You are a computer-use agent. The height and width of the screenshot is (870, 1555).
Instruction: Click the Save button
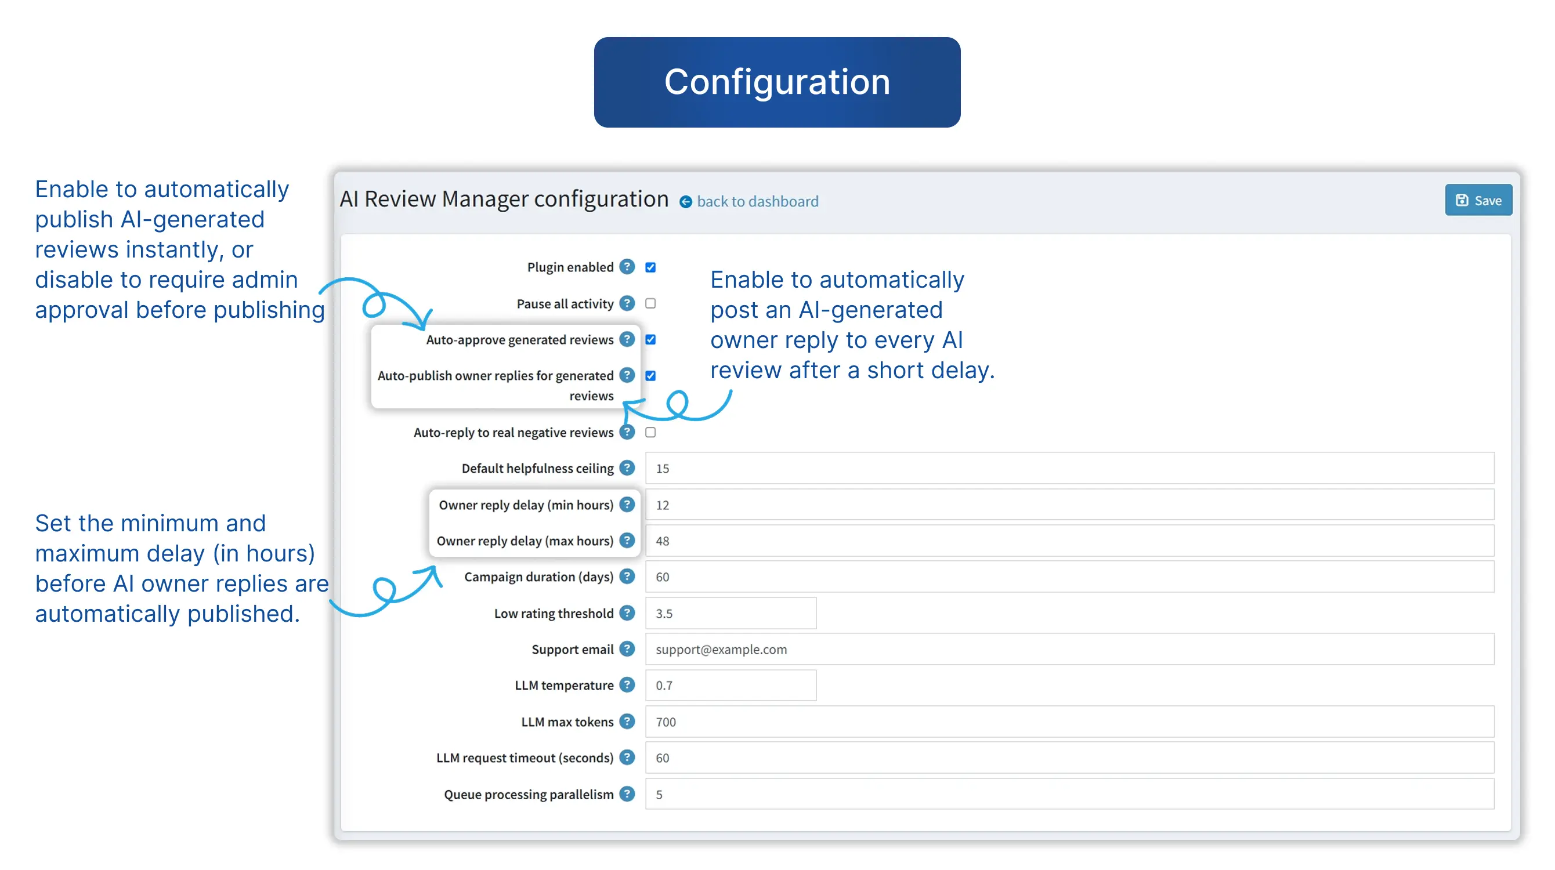click(1478, 200)
